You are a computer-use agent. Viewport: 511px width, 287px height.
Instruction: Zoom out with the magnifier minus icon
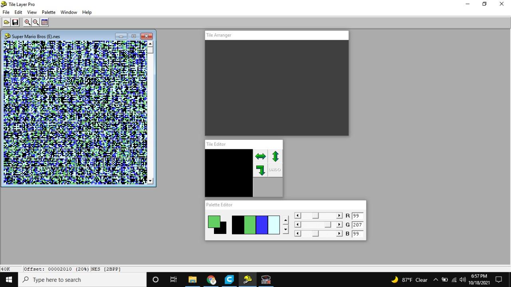tap(36, 22)
